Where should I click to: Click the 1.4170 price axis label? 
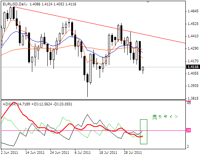[x=193, y=61]
